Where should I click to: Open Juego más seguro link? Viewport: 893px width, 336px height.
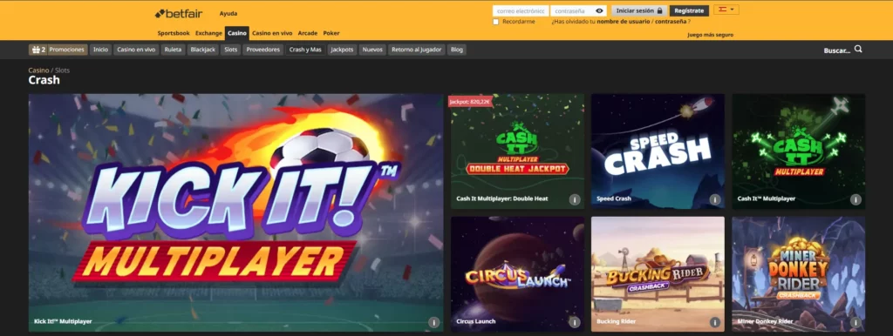point(710,35)
